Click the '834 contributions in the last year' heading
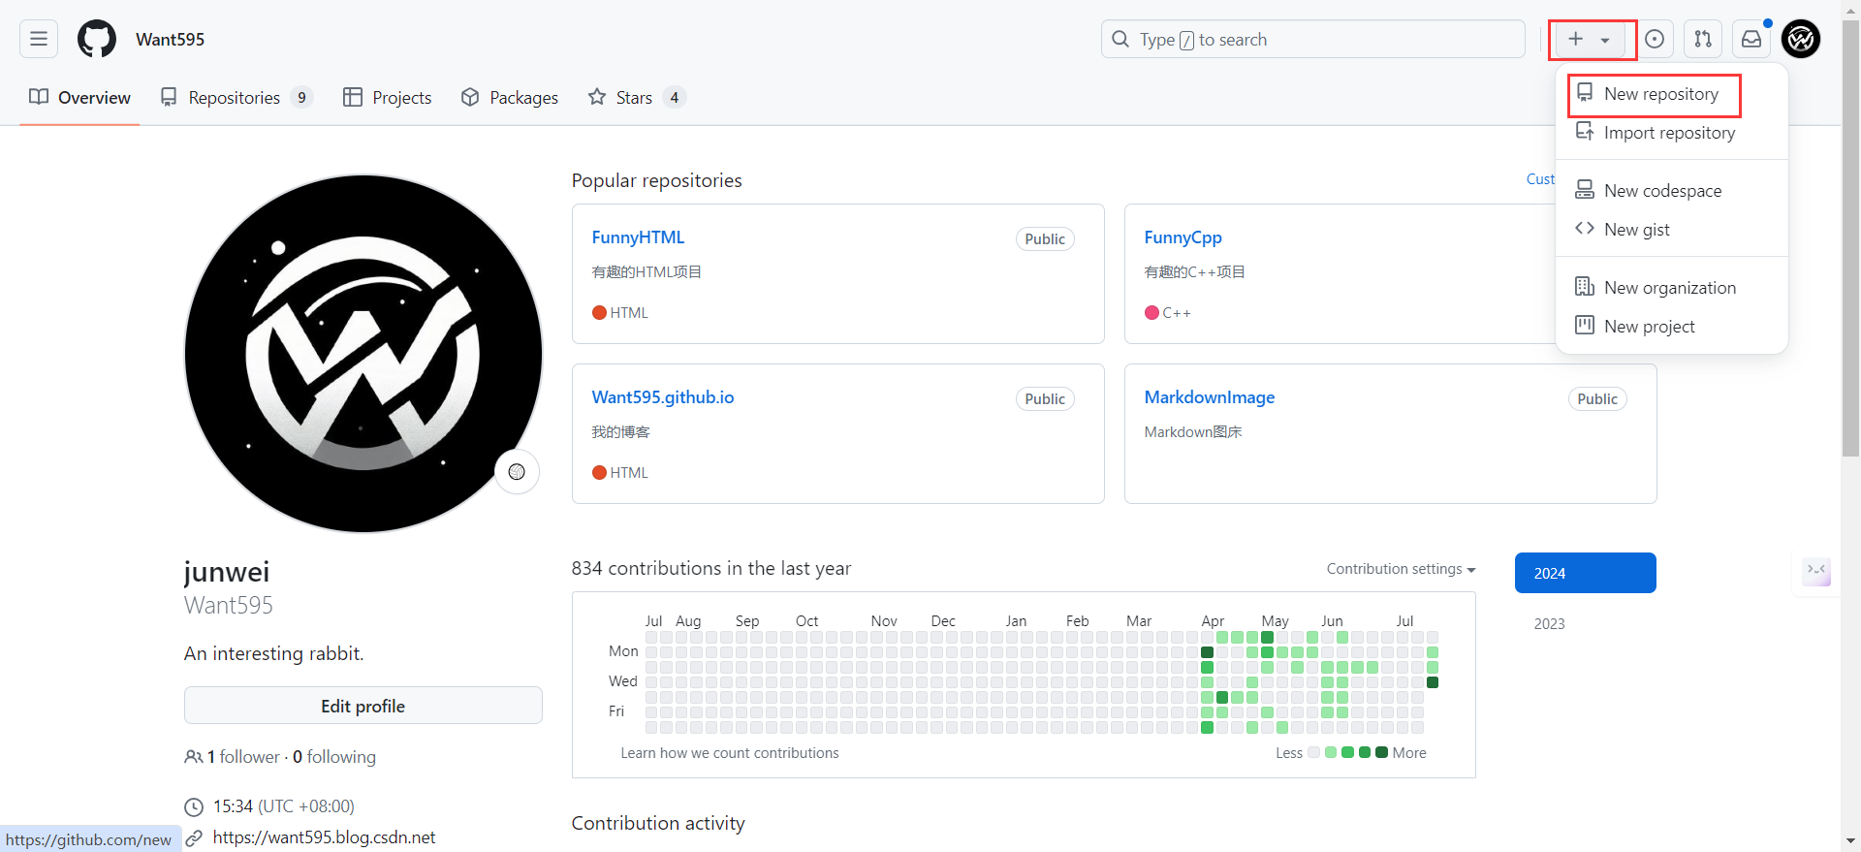This screenshot has height=852, width=1861. coord(711,568)
